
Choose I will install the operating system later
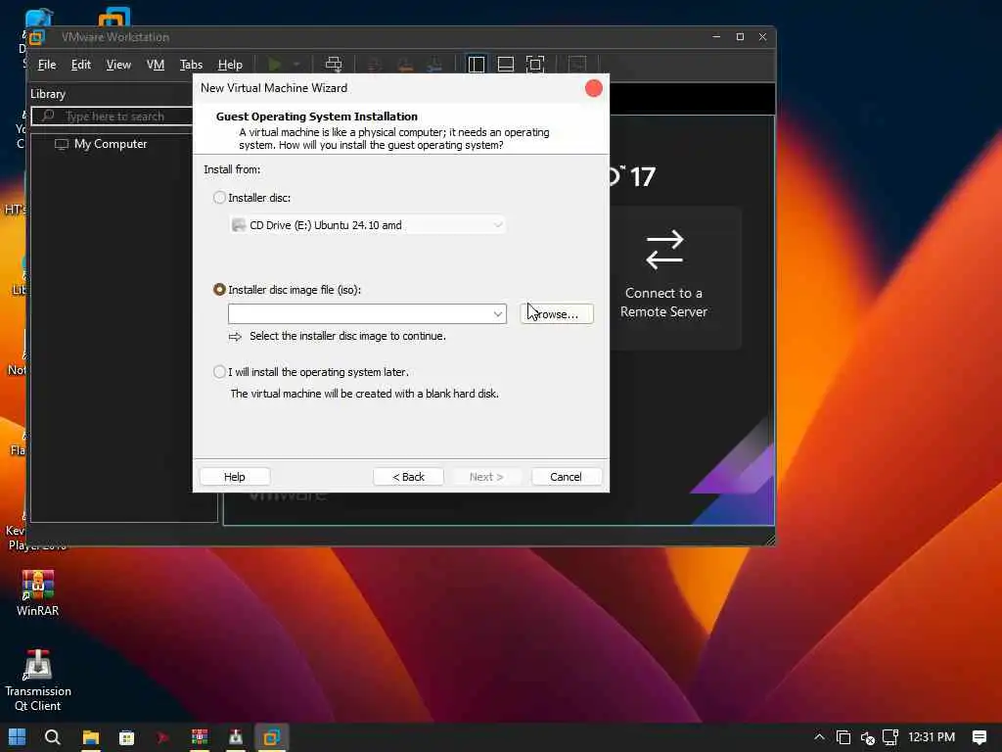tap(219, 371)
